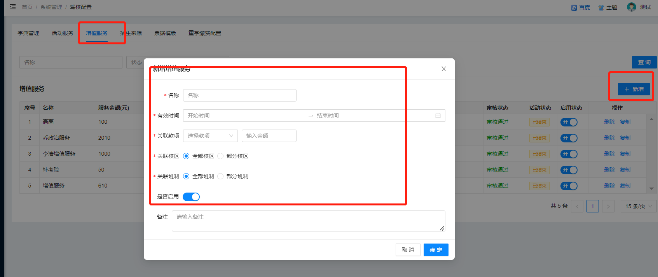Toggle 启用状态 switch for 李浩增值服务 row

point(569,154)
